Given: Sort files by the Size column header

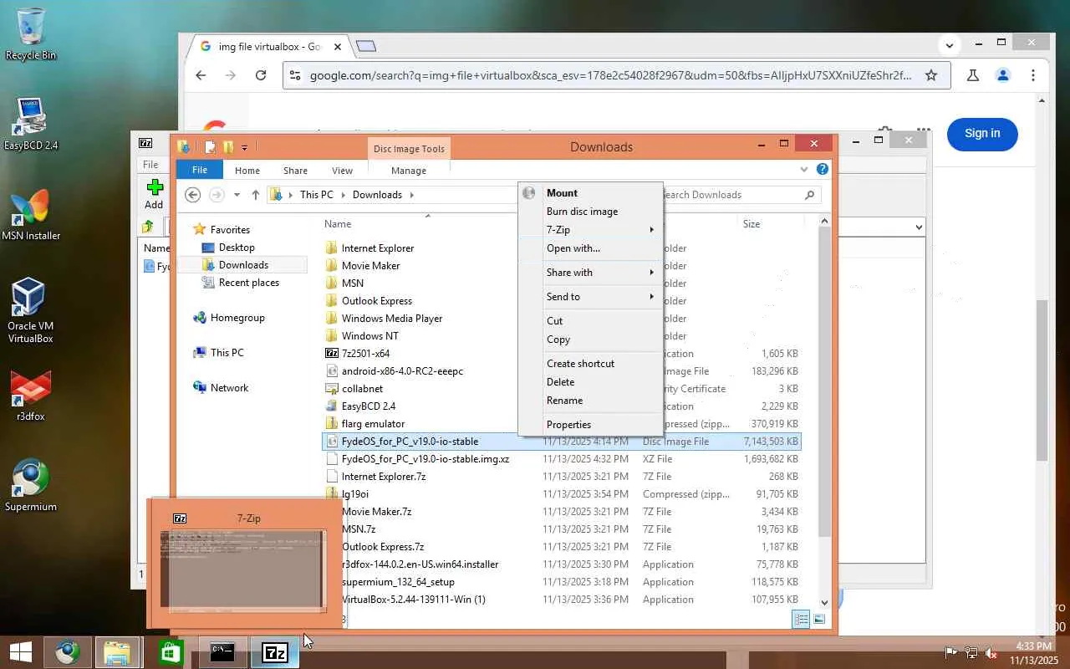Looking at the screenshot, I should (x=751, y=224).
